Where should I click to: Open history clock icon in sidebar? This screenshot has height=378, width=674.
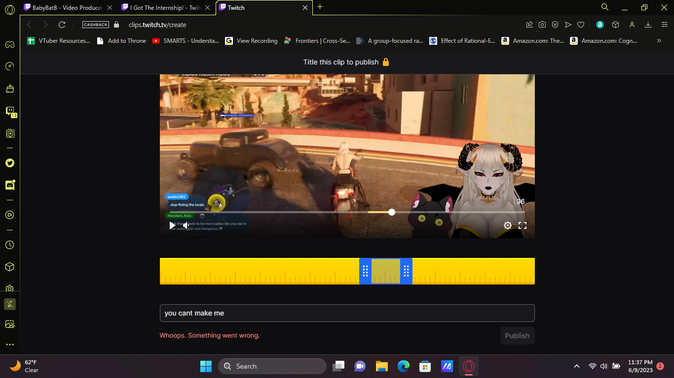pyautogui.click(x=10, y=245)
